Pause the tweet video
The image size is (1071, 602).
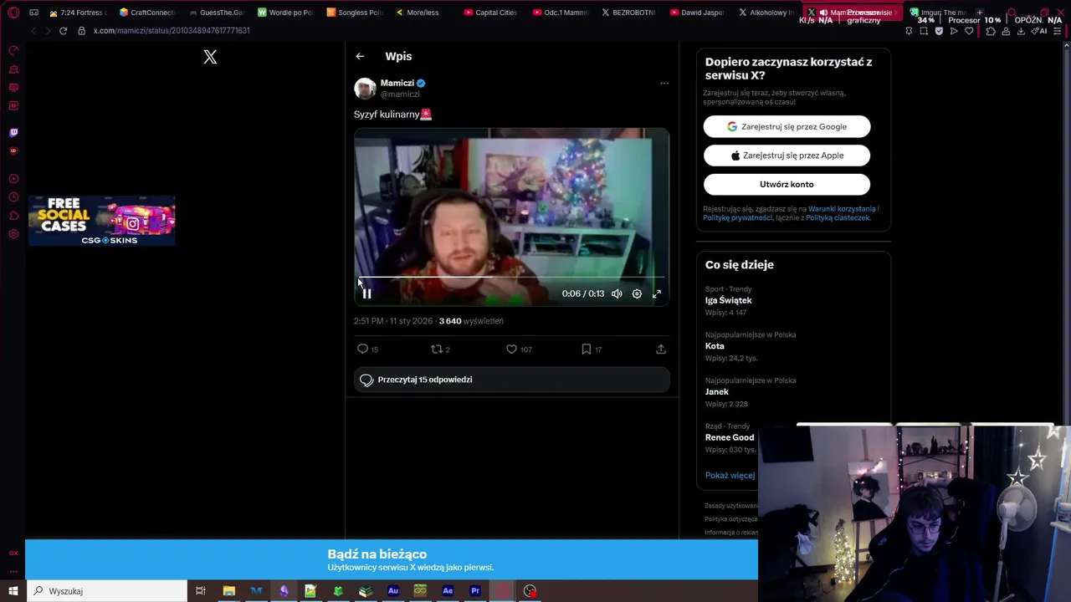tap(366, 293)
